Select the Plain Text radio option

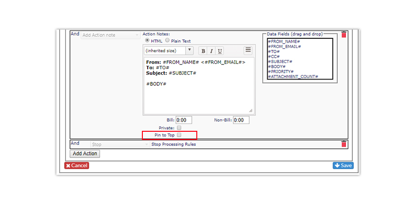coord(167,40)
